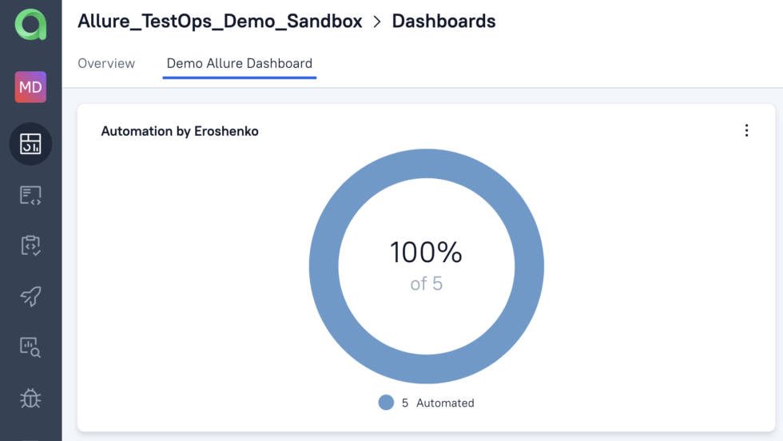Open the widget three-dot options menu
This screenshot has width=783, height=441.
pos(746,131)
